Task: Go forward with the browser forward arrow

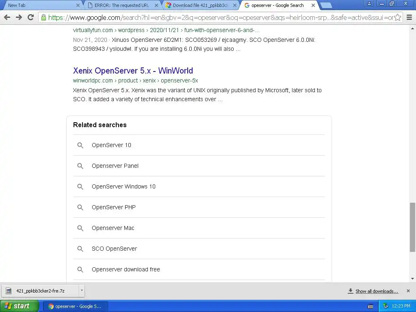Action: (x=19, y=17)
